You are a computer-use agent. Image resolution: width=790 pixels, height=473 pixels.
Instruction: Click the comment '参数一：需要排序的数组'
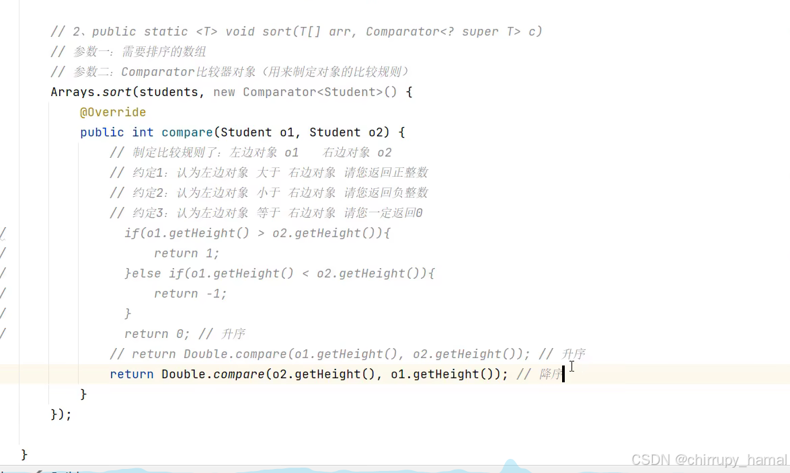point(128,52)
